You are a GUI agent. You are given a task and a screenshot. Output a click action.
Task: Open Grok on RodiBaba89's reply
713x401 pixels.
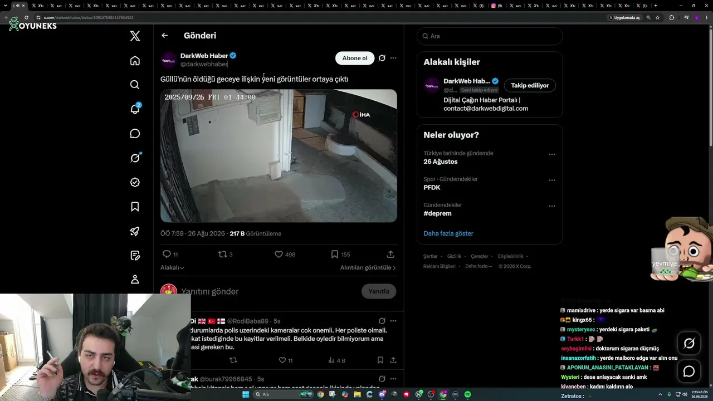click(x=382, y=321)
